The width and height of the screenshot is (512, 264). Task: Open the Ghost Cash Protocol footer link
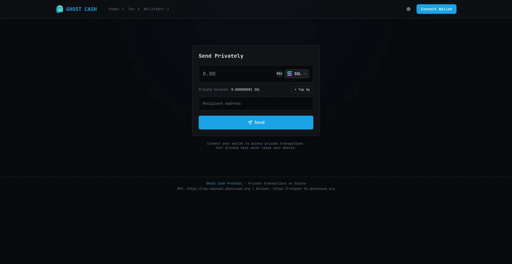coord(224,183)
